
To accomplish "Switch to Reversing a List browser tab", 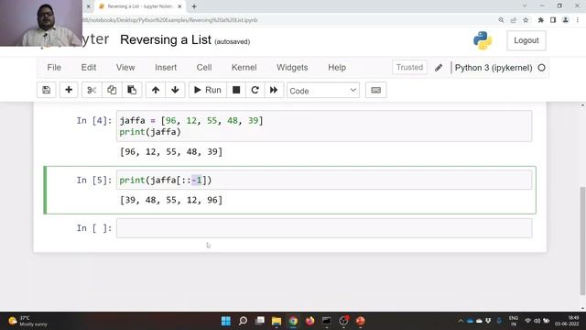I will coord(140,6).
